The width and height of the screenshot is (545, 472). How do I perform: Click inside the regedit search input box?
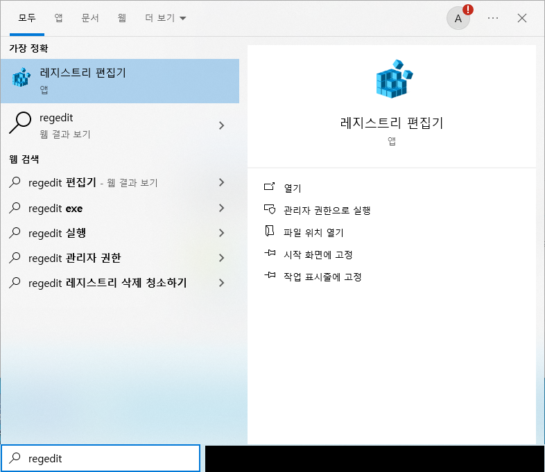point(101,458)
